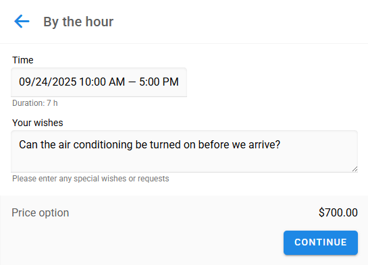Viewport: 368px width, 265px height.
Task: Click the "Duration: 7 h" helper text
Action: pos(35,103)
